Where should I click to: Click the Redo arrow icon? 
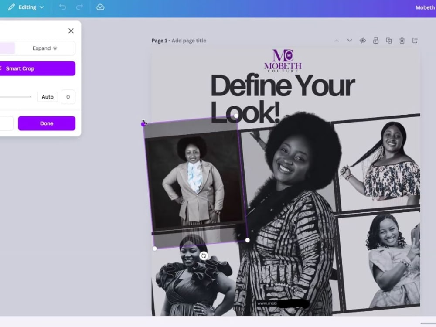79,7
